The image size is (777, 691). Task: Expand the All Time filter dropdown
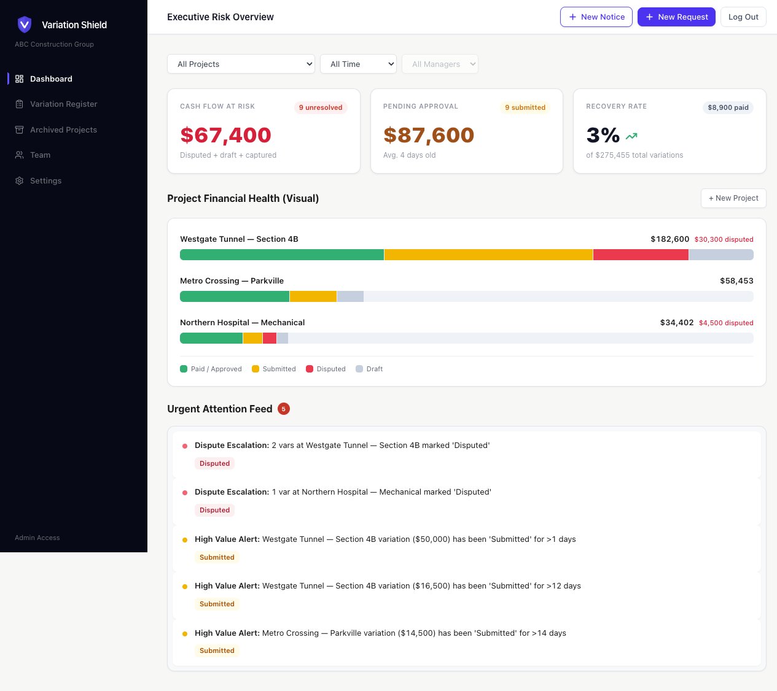tap(358, 64)
